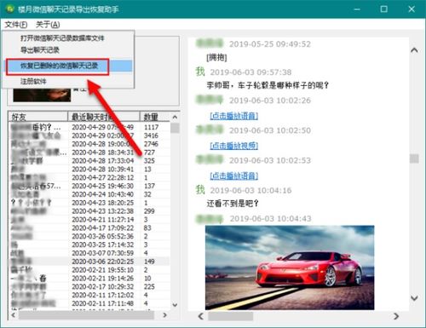Select row dated 2020-04-17 17:09:22

(89, 227)
